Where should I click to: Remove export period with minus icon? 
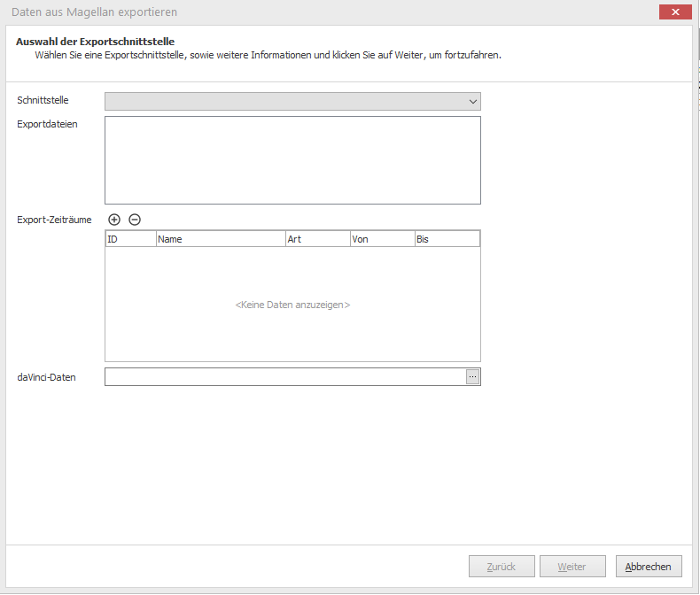point(135,220)
